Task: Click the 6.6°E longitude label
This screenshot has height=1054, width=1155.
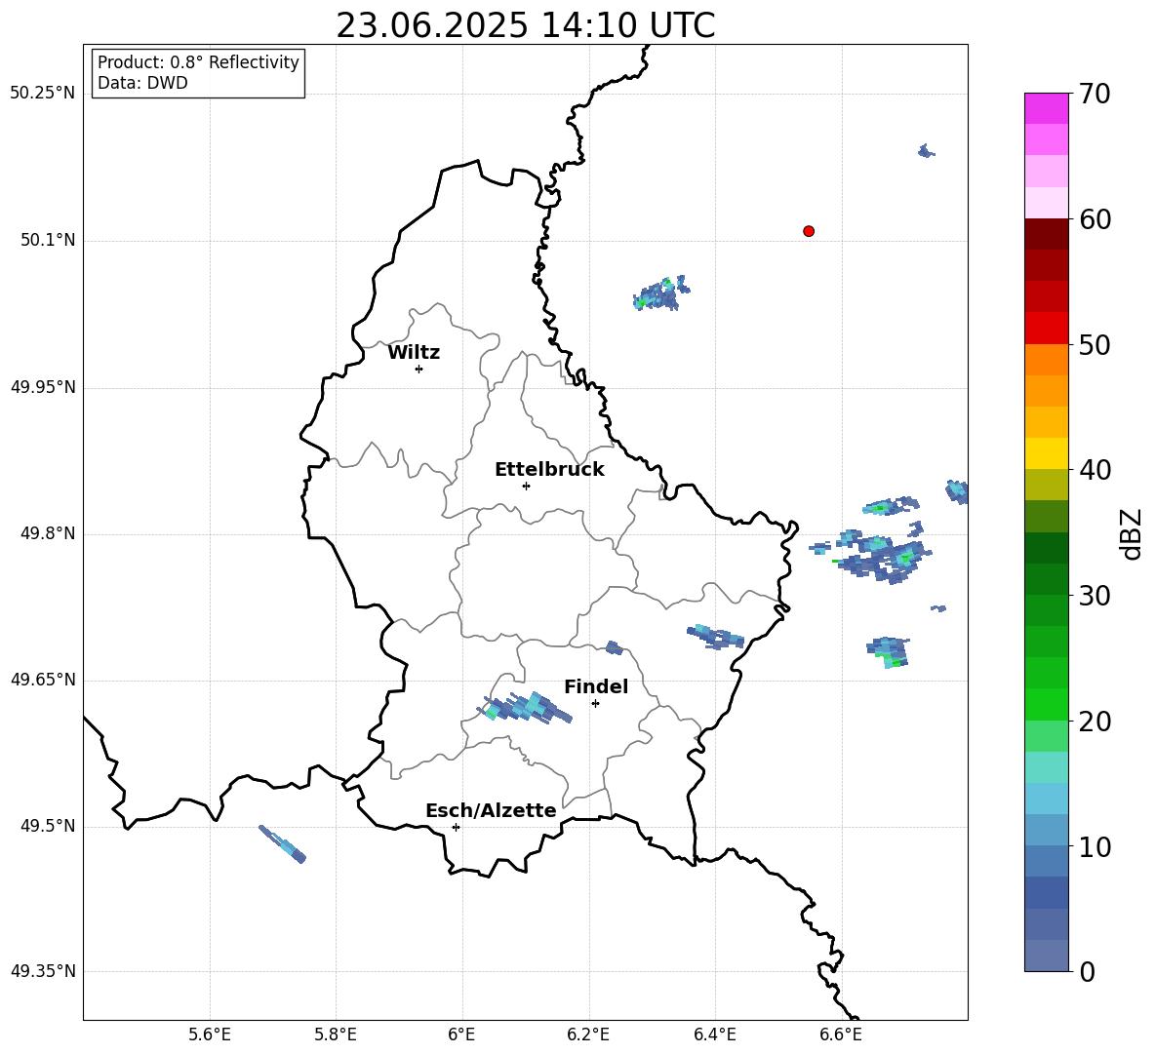Action: pos(841,1034)
